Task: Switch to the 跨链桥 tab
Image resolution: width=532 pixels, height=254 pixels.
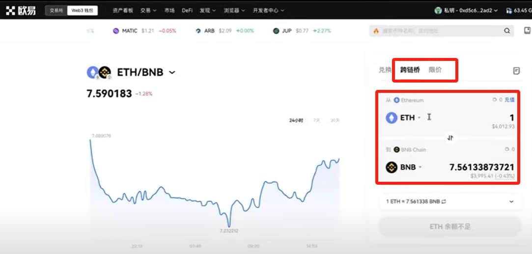Action: click(x=410, y=70)
